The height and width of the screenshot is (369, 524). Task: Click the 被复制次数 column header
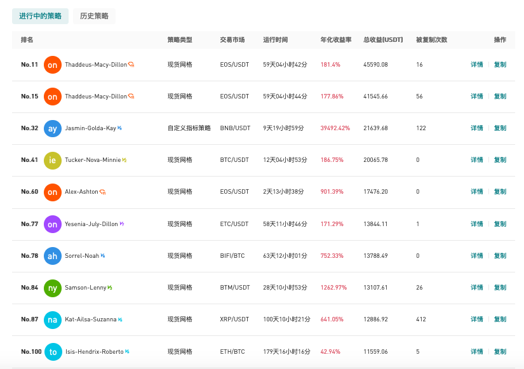(x=431, y=40)
